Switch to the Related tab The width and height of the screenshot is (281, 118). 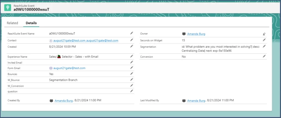coord(12,23)
